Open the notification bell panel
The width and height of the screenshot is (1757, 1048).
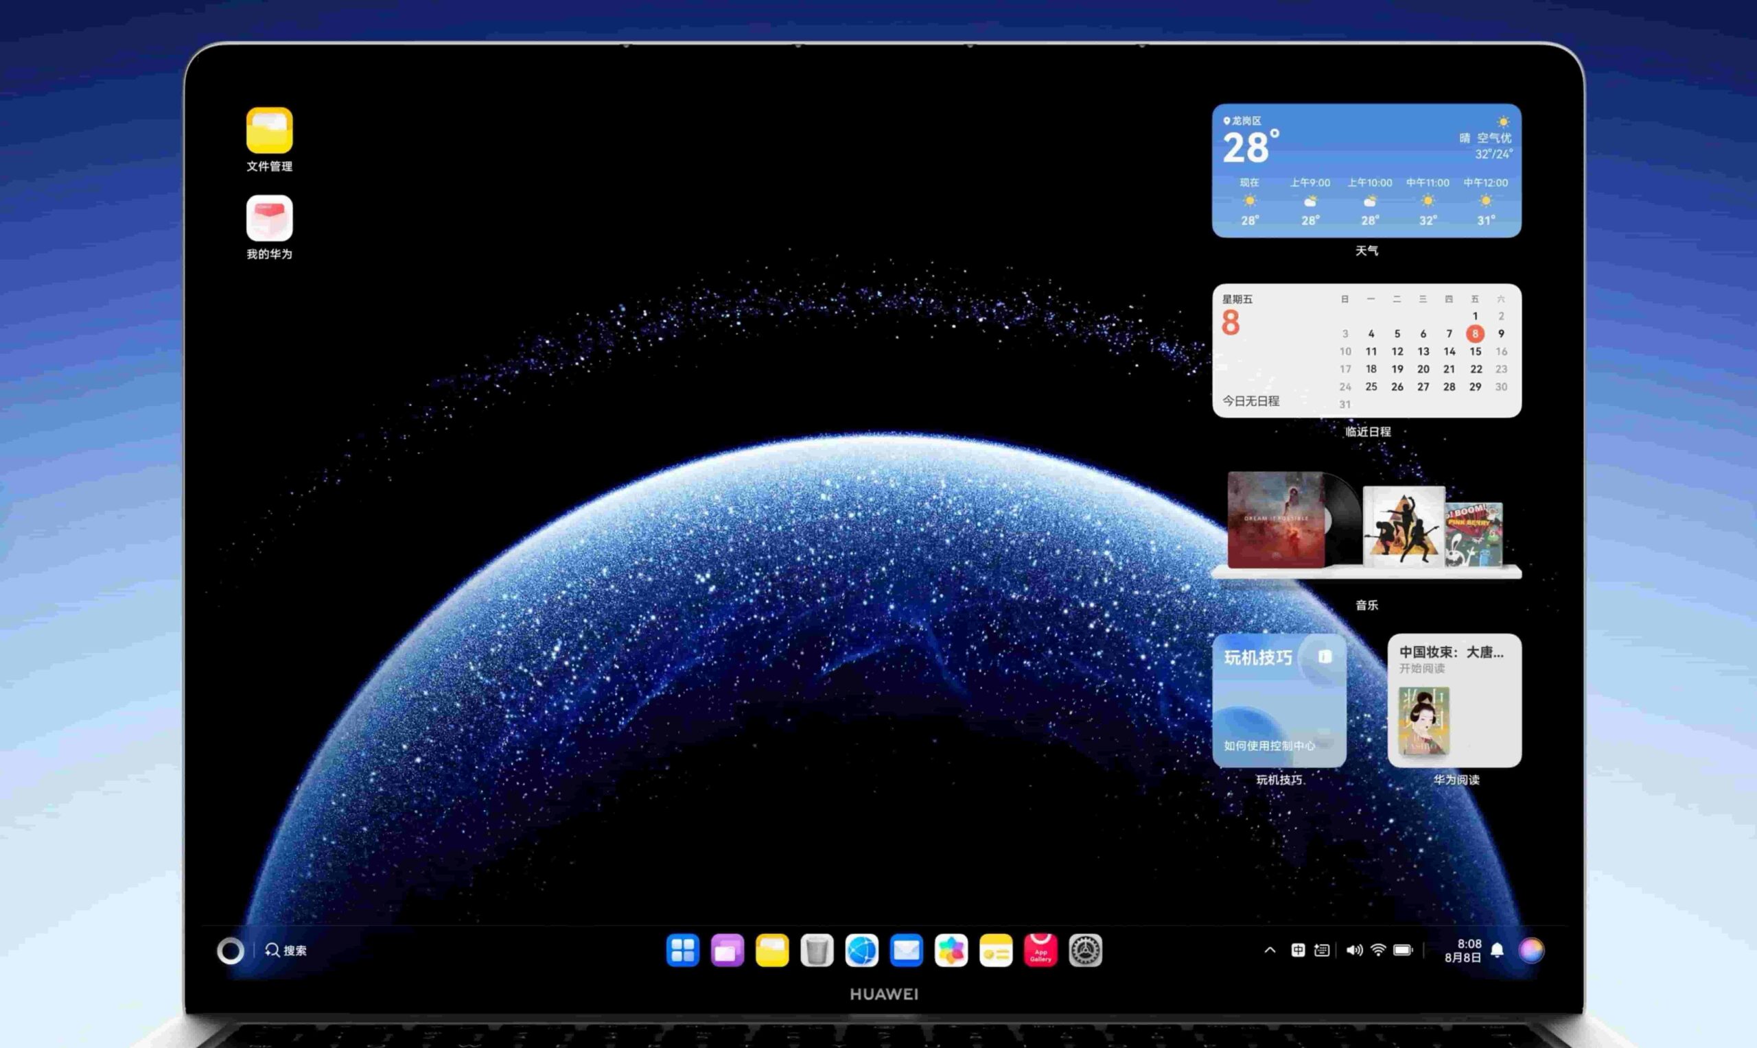point(1497,950)
